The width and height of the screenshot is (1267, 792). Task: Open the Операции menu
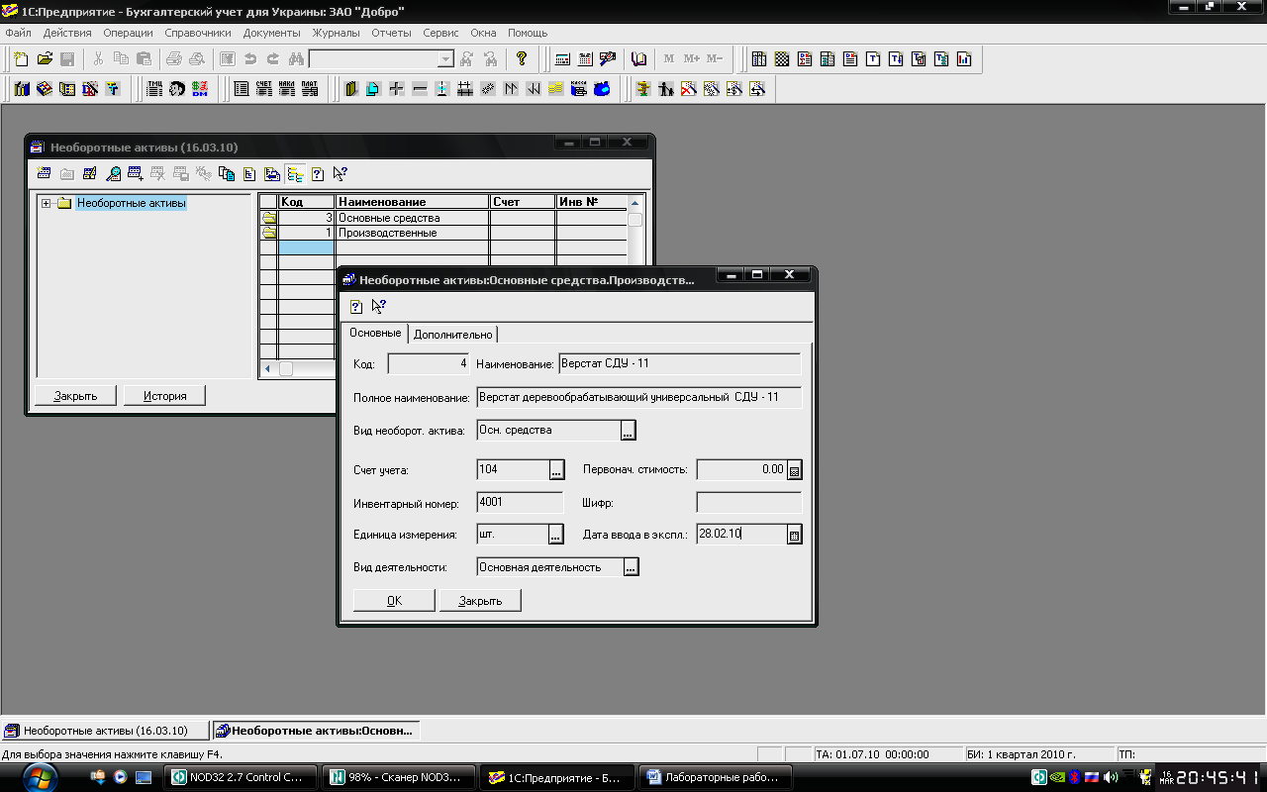click(x=128, y=33)
